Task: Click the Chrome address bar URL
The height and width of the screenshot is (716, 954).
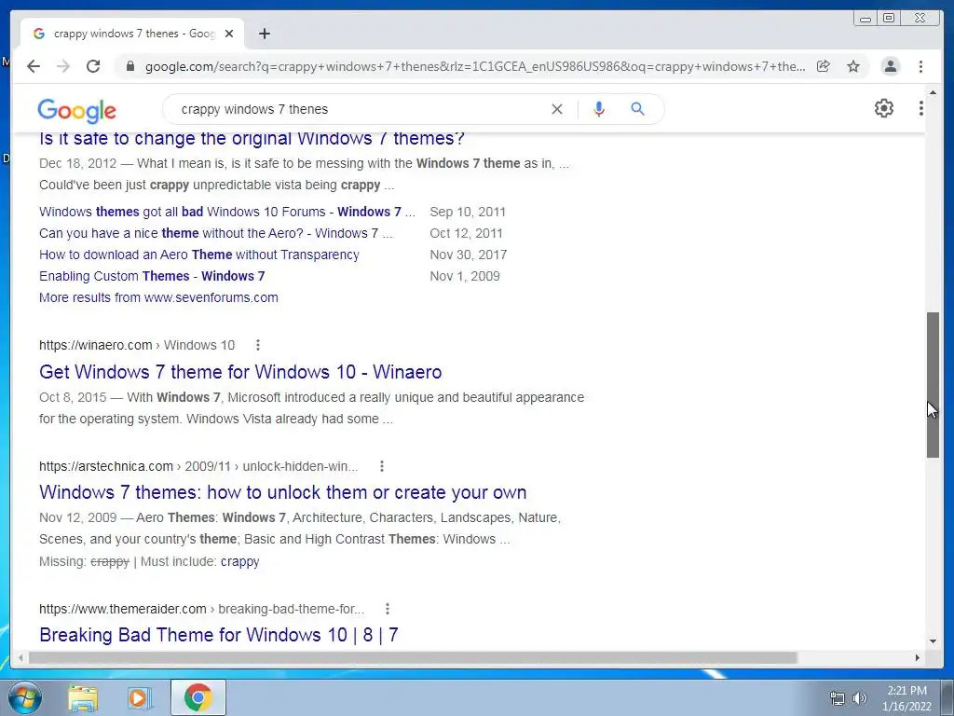Action: tap(474, 66)
